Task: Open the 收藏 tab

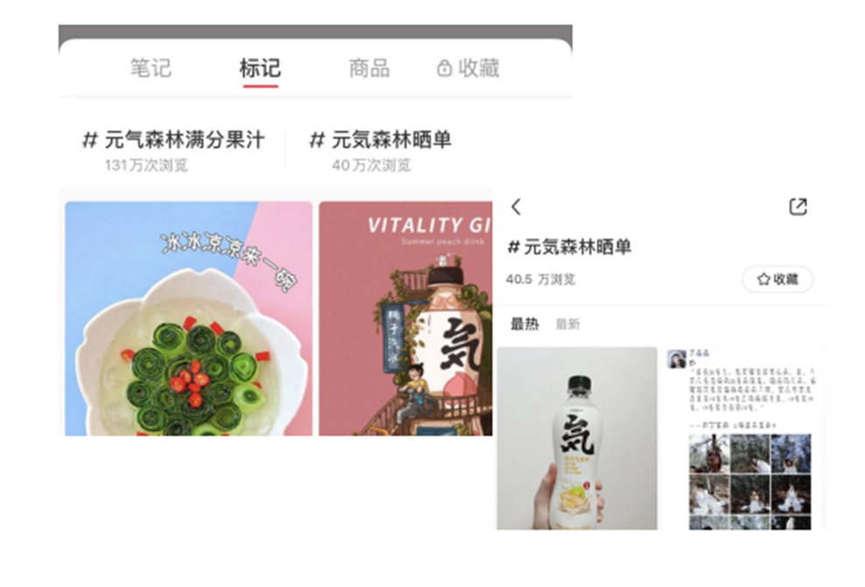Action: (x=478, y=68)
